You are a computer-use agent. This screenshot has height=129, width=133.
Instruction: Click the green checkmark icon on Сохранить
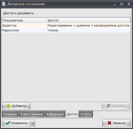pyautogui.click(x=8, y=123)
